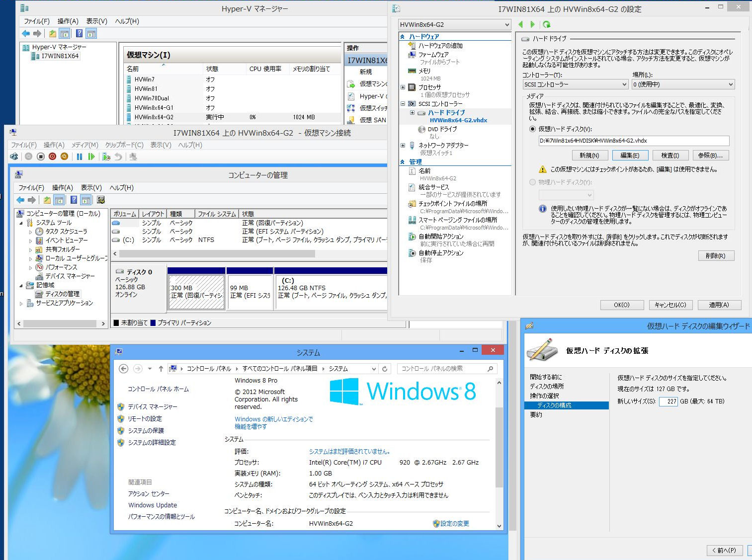Open VM selector dropdown HVWin8x64-G2

coord(454,25)
